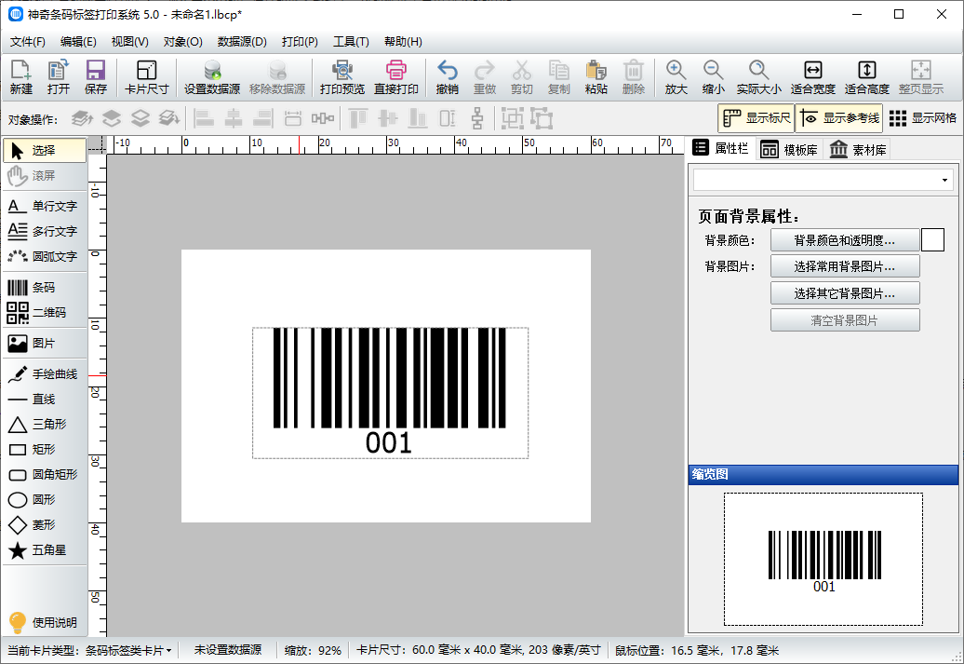Open the 卡片尺寸 card size settings
Viewport: 964px width, 664px height.
146,77
